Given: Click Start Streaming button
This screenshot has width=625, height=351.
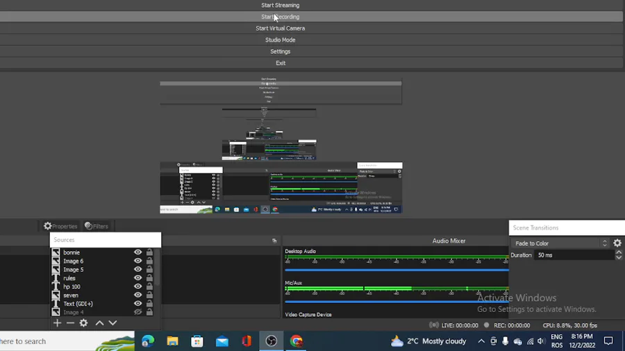Looking at the screenshot, I should click(281, 5).
